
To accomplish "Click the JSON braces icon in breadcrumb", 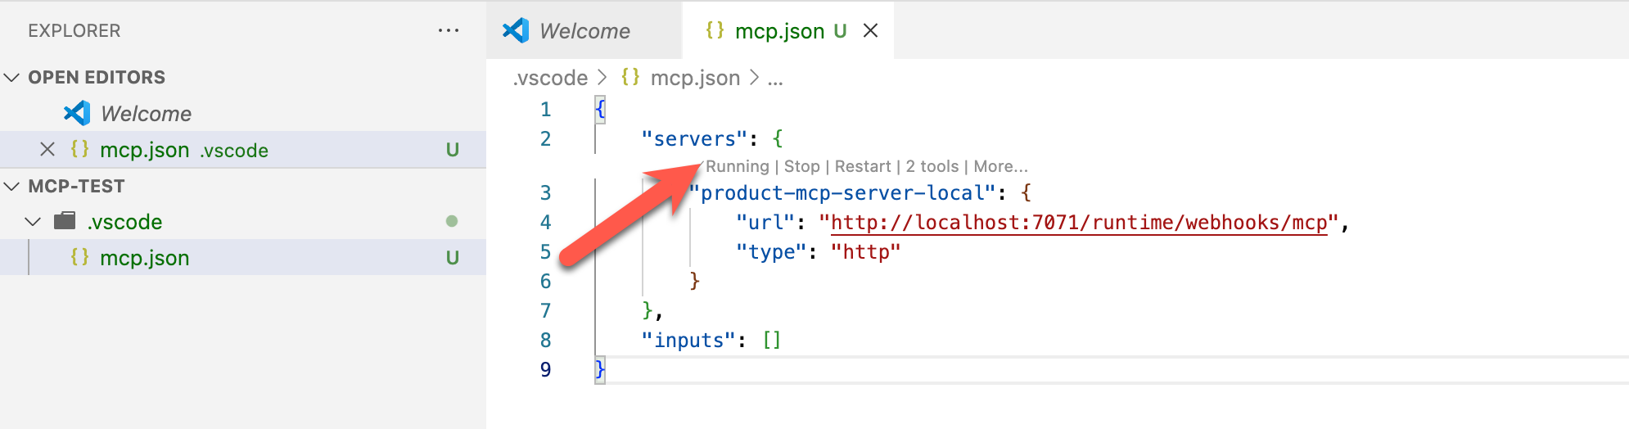I will pyautogui.click(x=629, y=78).
